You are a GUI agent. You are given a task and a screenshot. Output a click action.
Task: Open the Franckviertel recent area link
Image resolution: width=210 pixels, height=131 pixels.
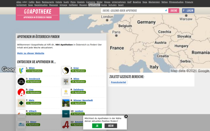click(118, 82)
